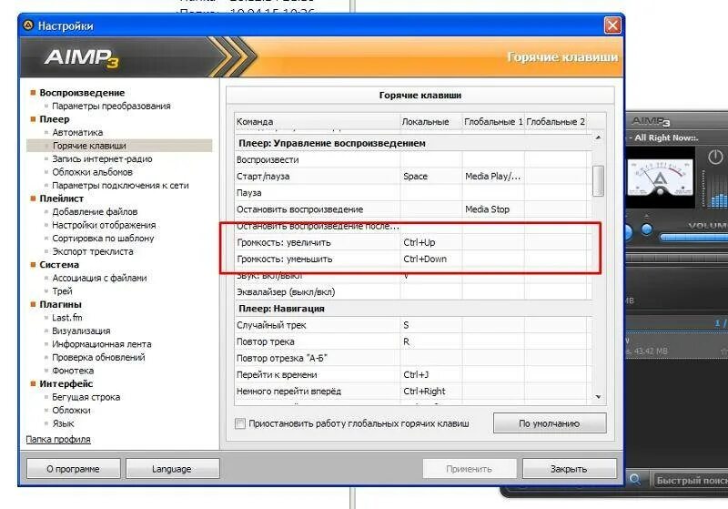Click the AIMP logo icon in title bar
This screenshot has width=728, height=509.
(28, 25)
